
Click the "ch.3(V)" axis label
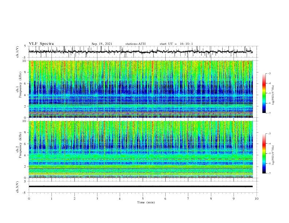pyautogui.click(x=18, y=187)
